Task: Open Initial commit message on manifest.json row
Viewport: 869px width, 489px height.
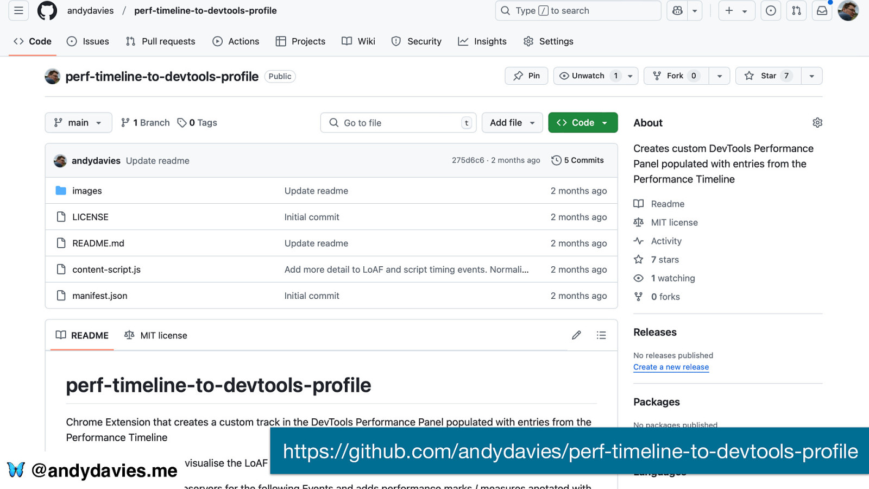Action: (x=312, y=296)
